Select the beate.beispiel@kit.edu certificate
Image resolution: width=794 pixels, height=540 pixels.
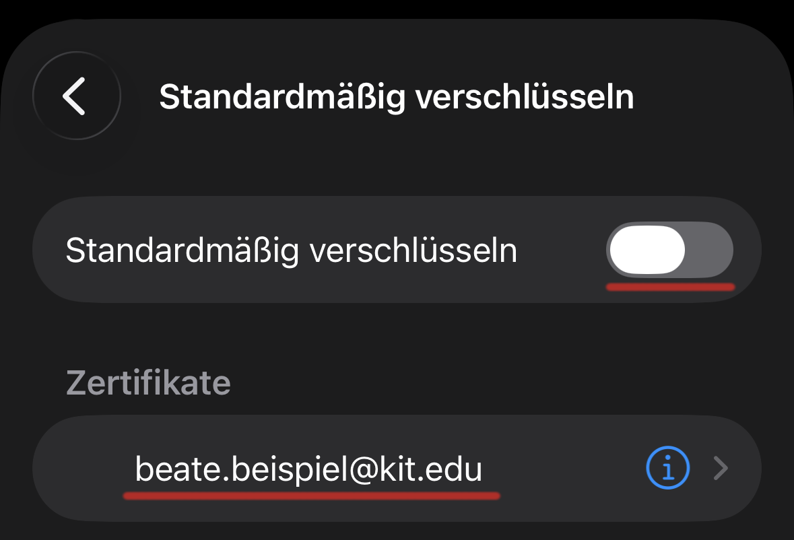click(308, 469)
